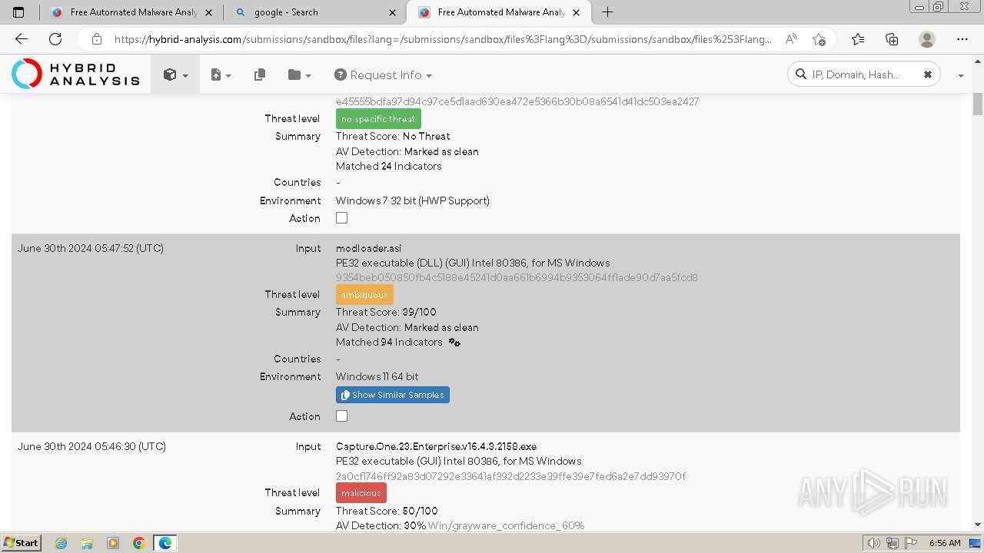Click the tab actions menu icon
The height and width of the screenshot is (553, 984).
[x=18, y=12]
